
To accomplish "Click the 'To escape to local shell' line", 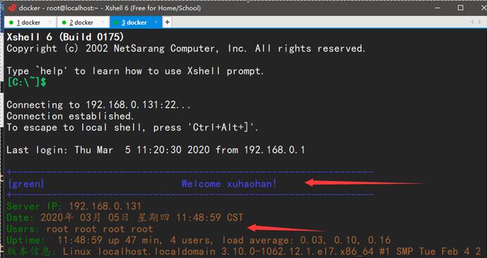I will coord(132,128).
